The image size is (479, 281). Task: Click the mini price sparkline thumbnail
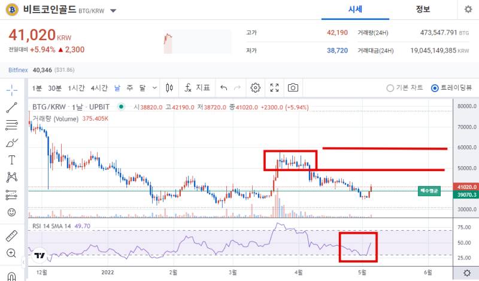pos(198,42)
